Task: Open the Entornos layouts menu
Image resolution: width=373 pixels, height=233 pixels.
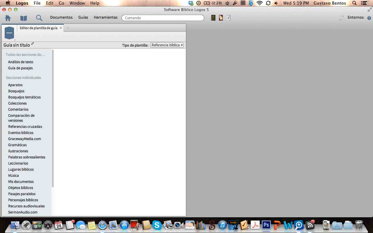Action: point(356,17)
